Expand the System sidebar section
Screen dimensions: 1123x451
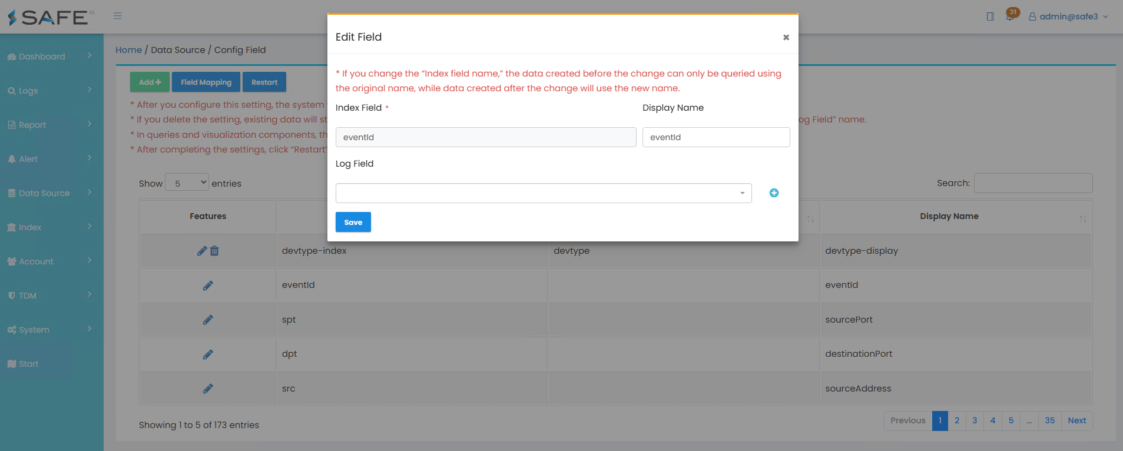point(51,330)
